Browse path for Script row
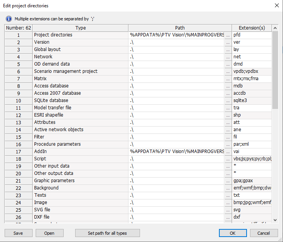283x242 pixels. [228, 159]
